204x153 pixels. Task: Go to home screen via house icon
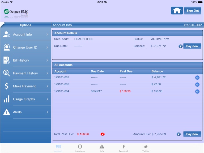(177, 11)
